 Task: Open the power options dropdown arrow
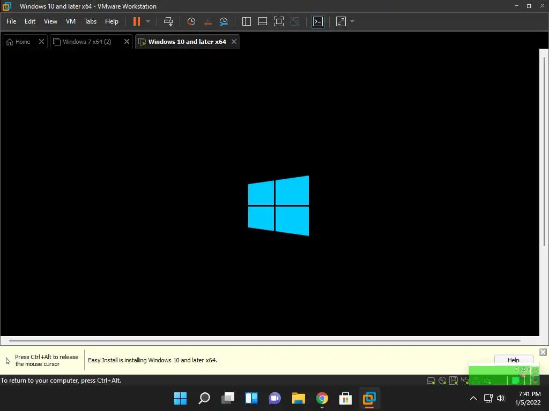coord(148,21)
